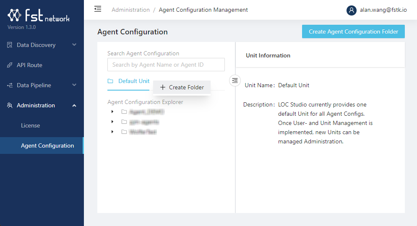417x226 pixels.
Task: Click the Administration people icon
Action: 10,105
